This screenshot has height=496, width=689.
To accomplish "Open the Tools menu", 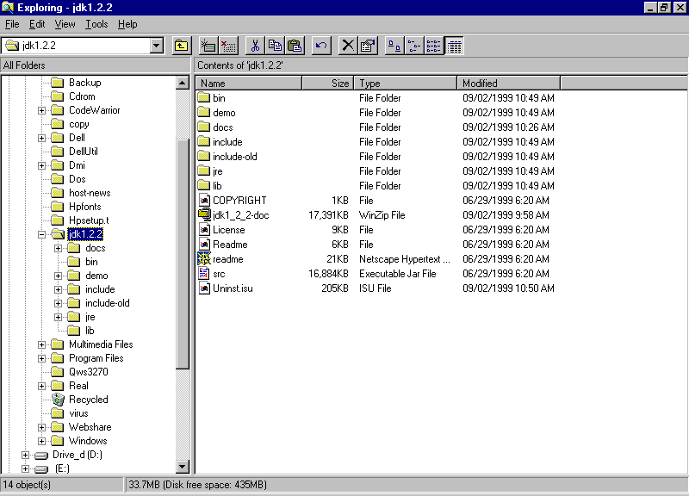I will [96, 24].
